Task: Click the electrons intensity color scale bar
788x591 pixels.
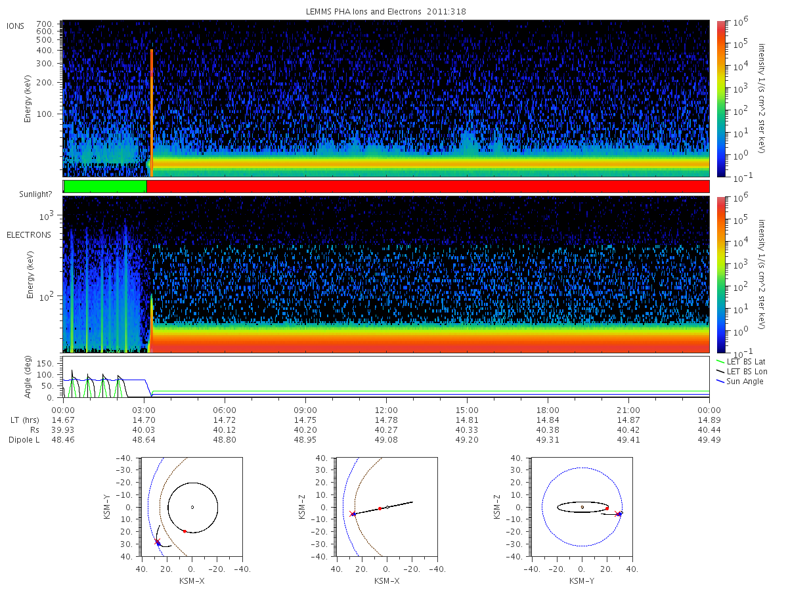Action: click(720, 274)
